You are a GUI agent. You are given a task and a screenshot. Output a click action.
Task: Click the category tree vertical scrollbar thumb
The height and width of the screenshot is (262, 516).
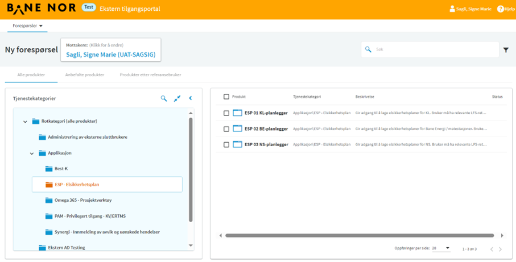click(x=191, y=169)
